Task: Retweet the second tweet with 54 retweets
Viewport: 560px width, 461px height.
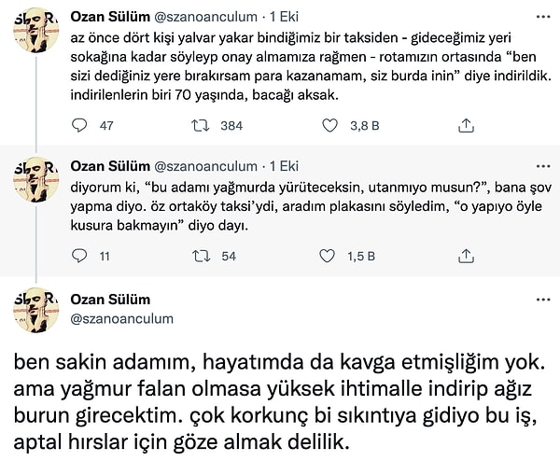Action: click(200, 256)
